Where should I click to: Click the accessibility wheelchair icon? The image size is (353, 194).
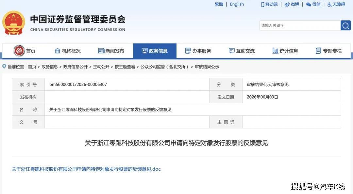point(329,5)
